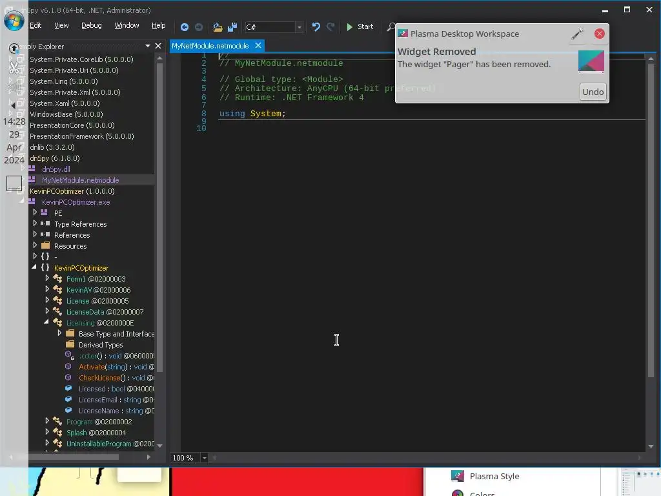Image resolution: width=661 pixels, height=496 pixels.
Task: Close the MyNetModule.netmodule tab
Action: pos(258,45)
